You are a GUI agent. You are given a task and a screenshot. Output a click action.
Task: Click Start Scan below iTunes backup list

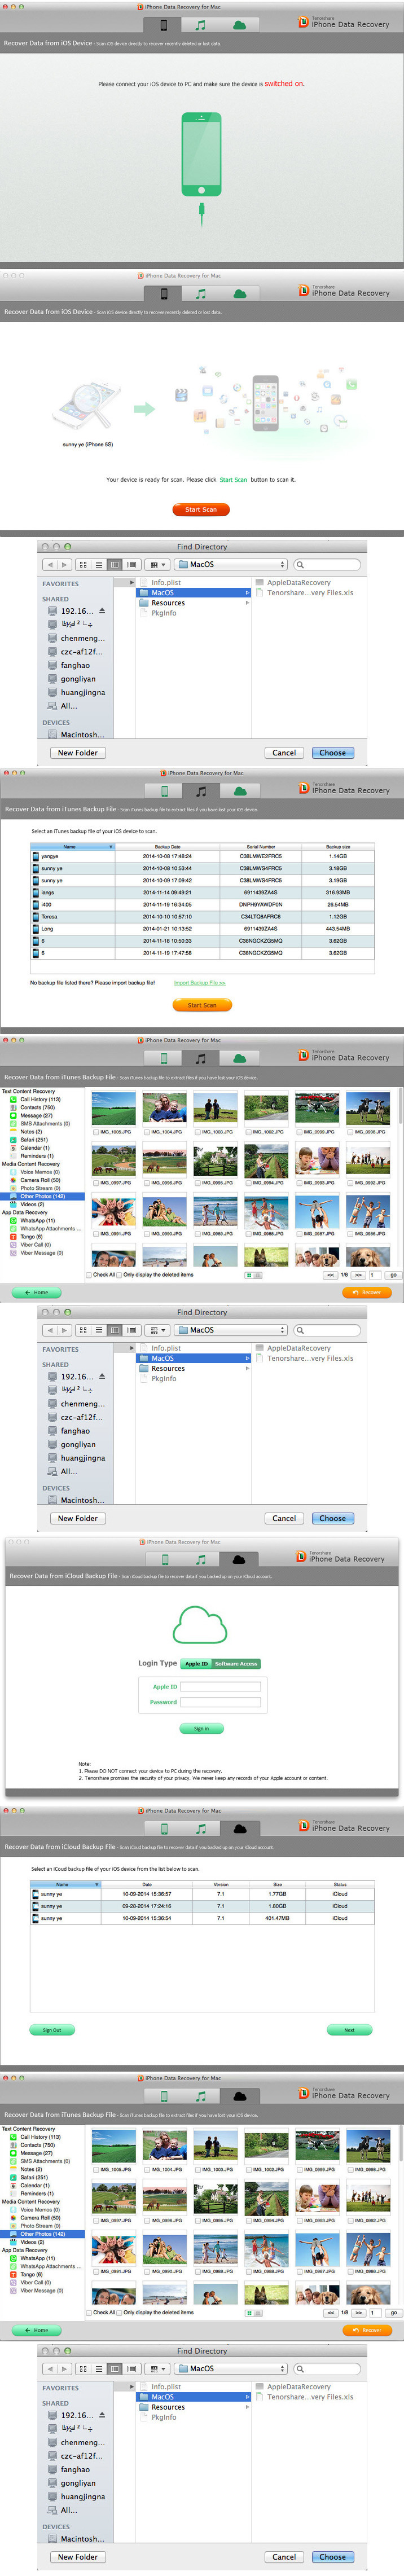[202, 1005]
